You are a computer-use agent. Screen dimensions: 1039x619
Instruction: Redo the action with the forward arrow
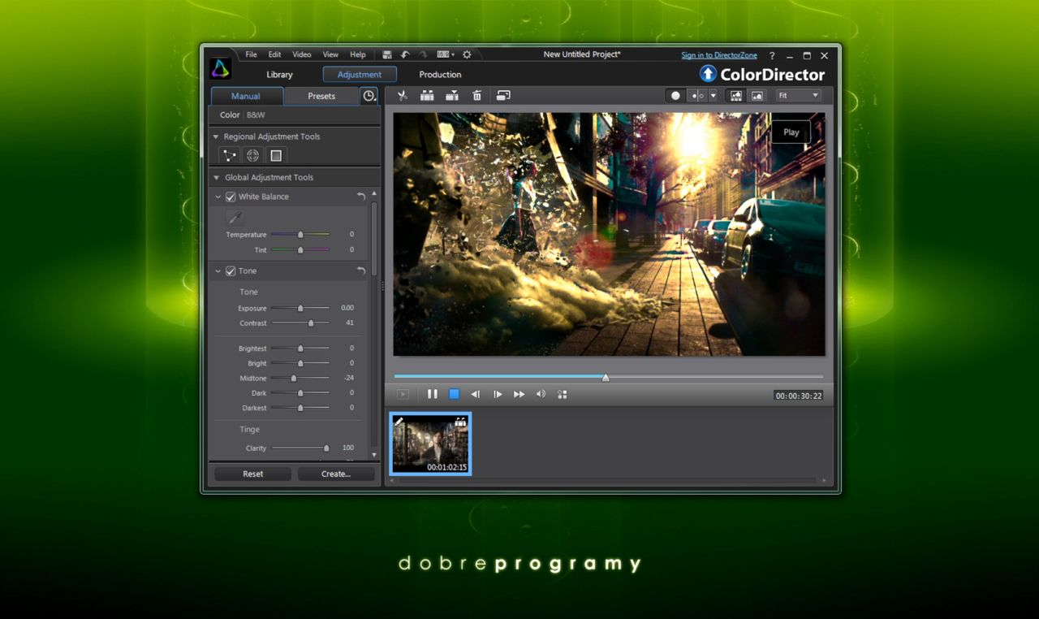(423, 54)
